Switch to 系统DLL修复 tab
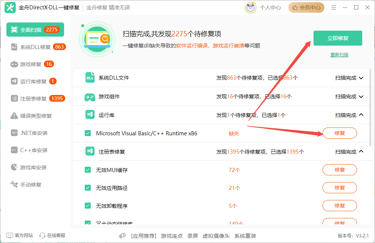This screenshot has height=243, width=375. [35, 47]
